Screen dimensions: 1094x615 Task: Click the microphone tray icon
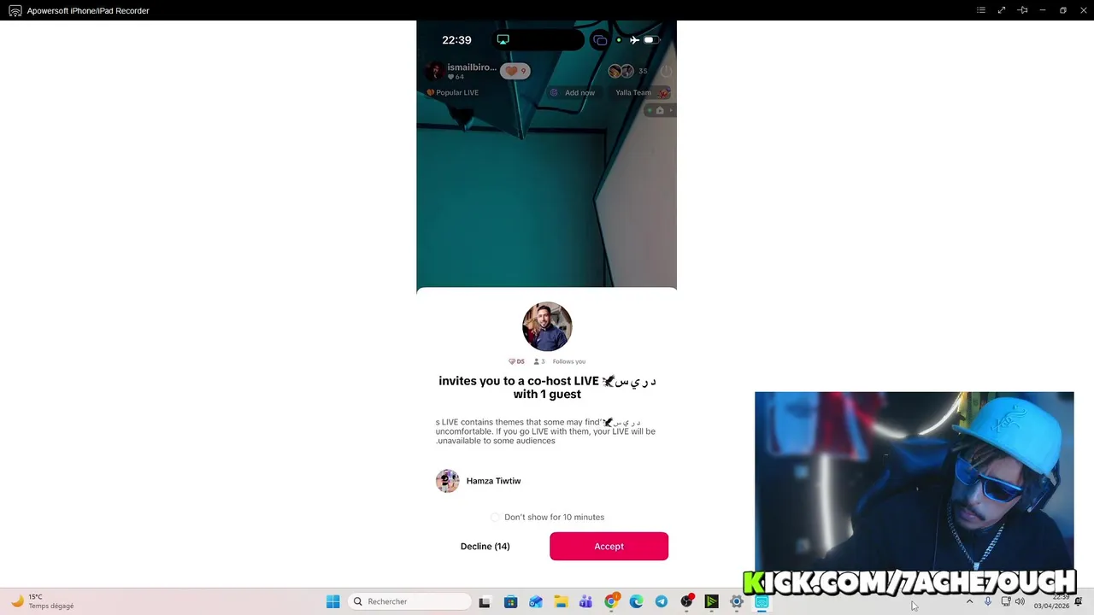pyautogui.click(x=988, y=601)
